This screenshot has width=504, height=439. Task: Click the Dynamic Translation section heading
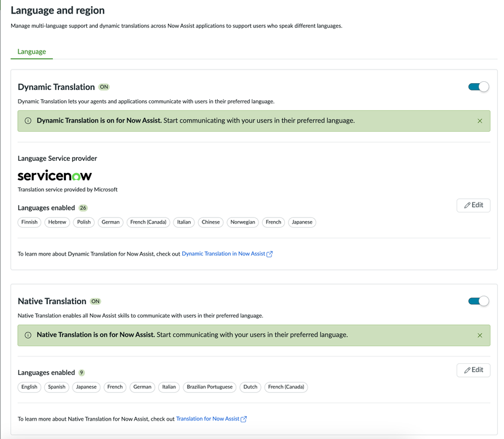(x=56, y=87)
